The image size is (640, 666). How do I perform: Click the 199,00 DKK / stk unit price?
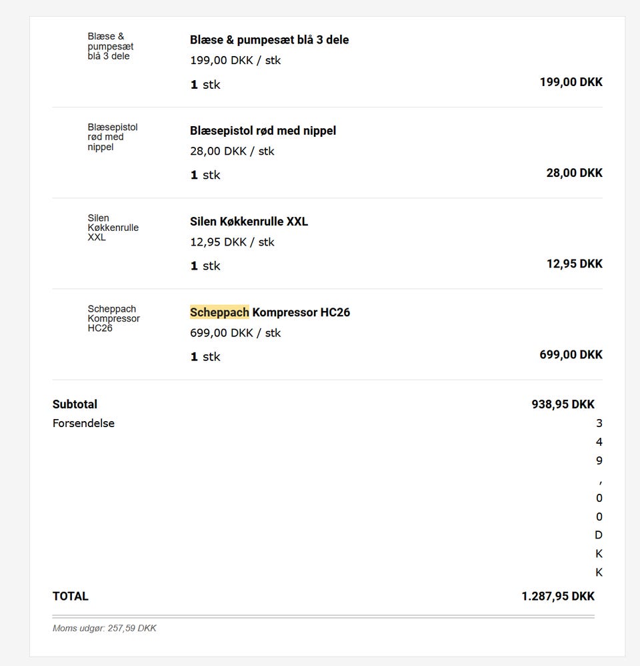point(235,61)
